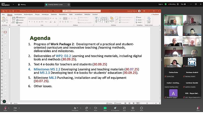The image size is (203, 114).
Task: Click the Redo icon in quick access toolbar
Action: [10, 11]
